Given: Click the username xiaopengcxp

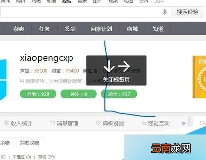Looking at the screenshot, I should [47, 58].
